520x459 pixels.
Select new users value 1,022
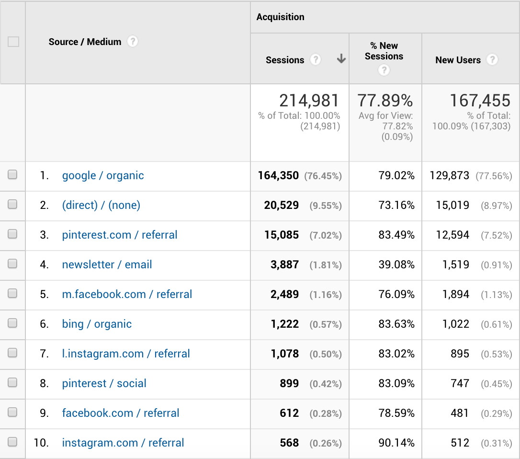tap(456, 324)
